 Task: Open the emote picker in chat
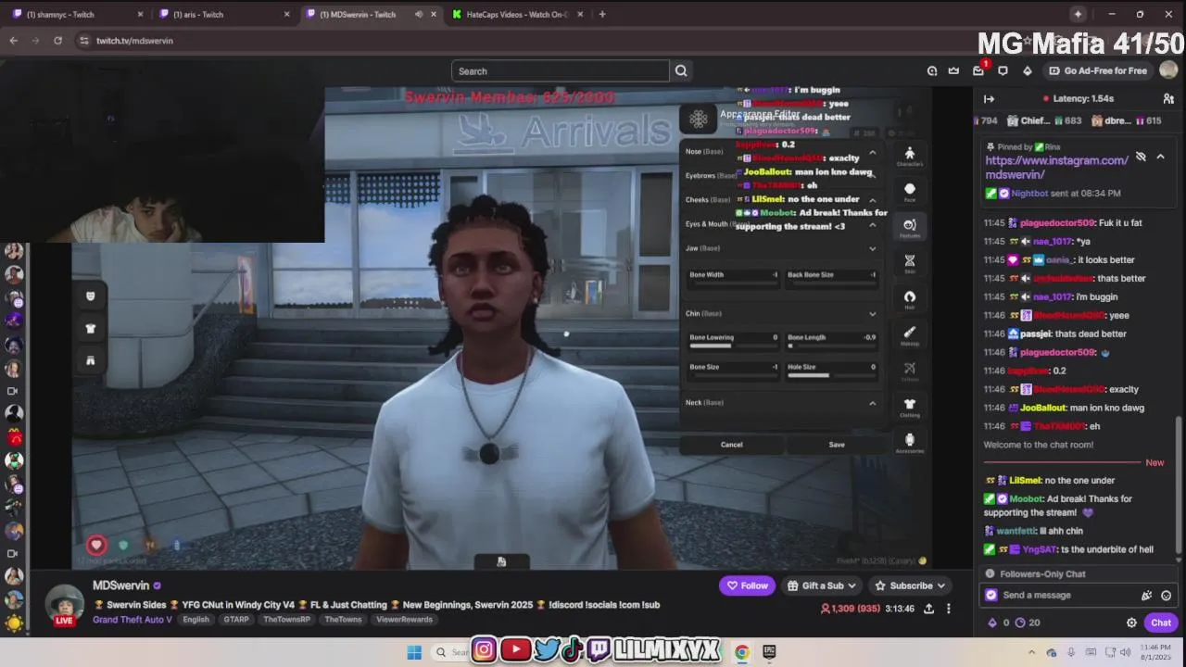click(1167, 596)
